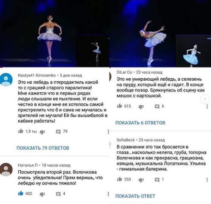
Task: Open replies icon showing 6
Action: click(157, 107)
